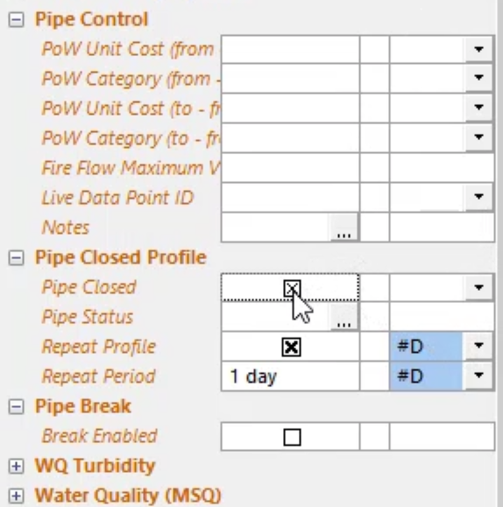Toggle the Pipe Closed checkbox
Screen dimensions: 503x507
292,288
